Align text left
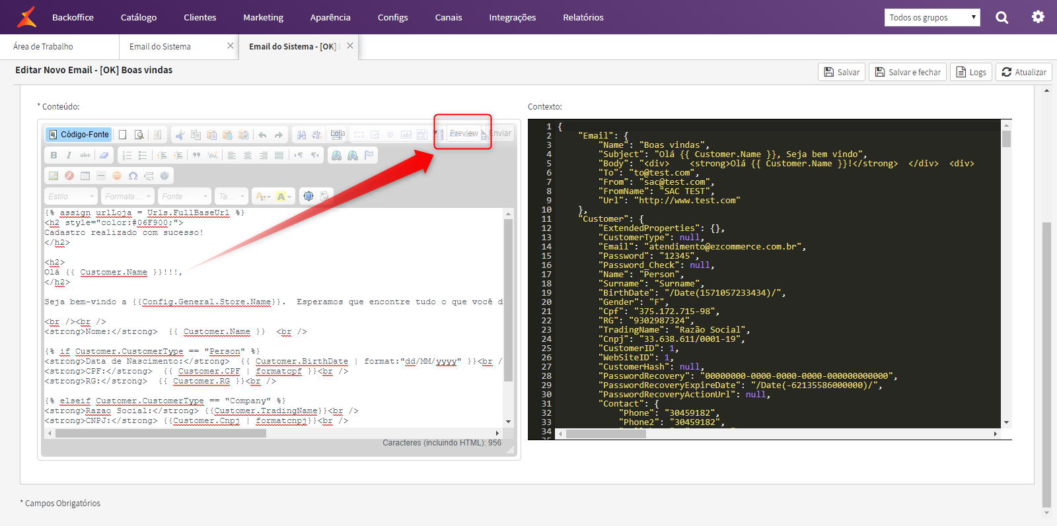 tap(232, 156)
